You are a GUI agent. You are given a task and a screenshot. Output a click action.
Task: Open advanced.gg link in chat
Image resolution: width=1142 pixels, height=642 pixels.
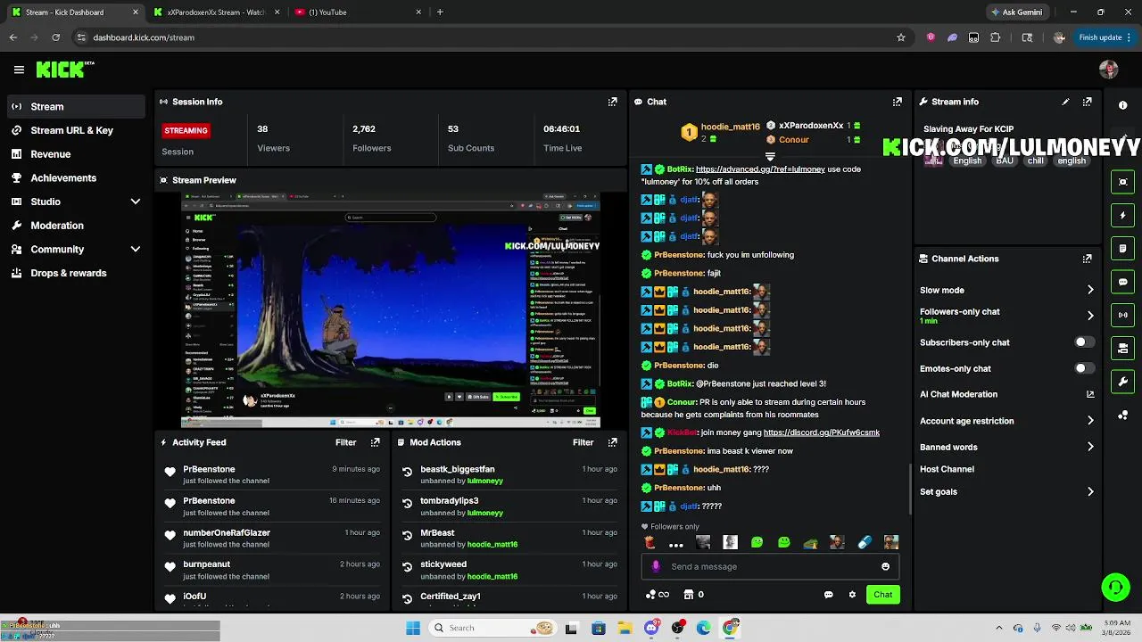760,169
